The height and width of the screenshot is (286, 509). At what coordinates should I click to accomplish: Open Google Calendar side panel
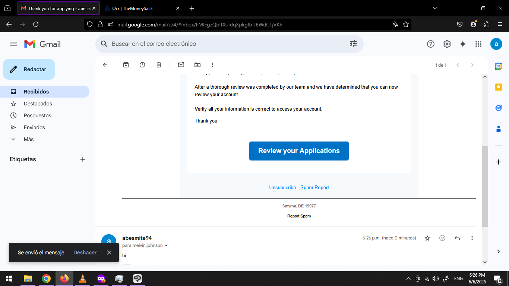tap(499, 66)
